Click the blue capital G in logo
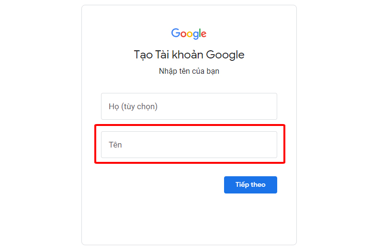Viewport: 383px width, 250px height. pos(175,33)
